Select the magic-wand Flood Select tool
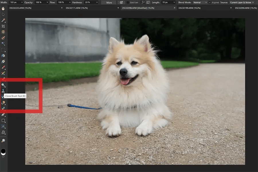The width and height of the screenshot is (258, 172). tap(3, 44)
